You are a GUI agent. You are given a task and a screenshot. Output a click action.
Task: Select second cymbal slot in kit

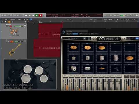pos(88,48)
